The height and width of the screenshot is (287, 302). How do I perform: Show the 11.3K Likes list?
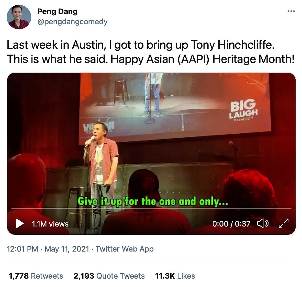coord(175,276)
